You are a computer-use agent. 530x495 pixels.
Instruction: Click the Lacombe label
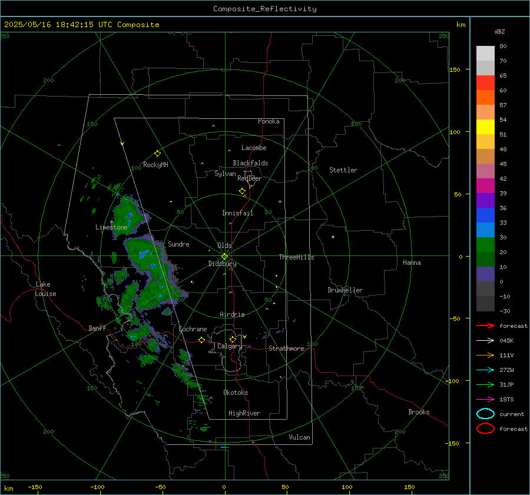(x=253, y=148)
